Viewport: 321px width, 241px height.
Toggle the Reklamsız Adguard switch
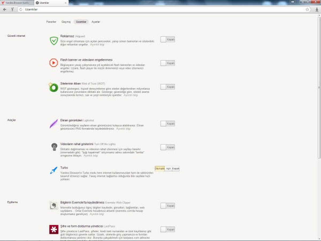[x=168, y=39]
